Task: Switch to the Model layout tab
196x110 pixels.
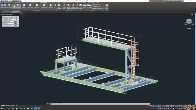Action: coord(3,105)
